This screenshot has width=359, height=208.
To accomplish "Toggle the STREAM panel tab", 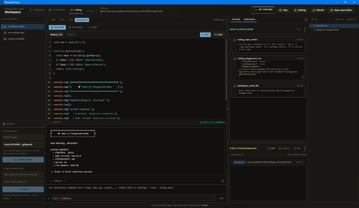I will 236,20.
